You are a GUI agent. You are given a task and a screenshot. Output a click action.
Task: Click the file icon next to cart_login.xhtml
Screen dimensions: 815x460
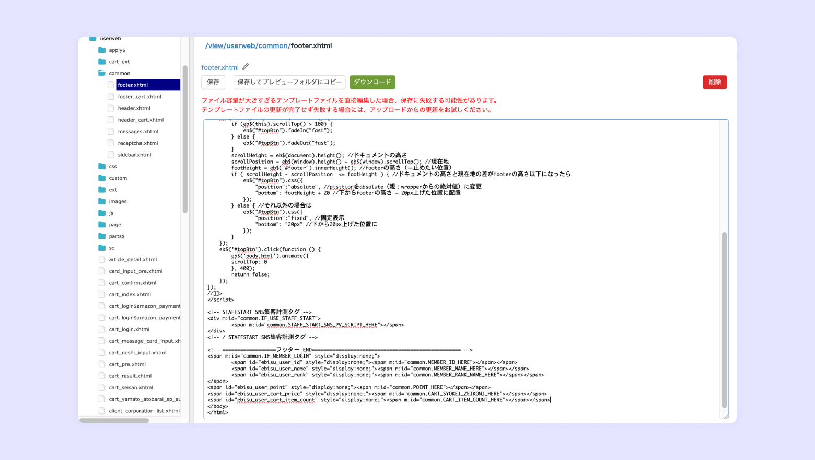[102, 329]
